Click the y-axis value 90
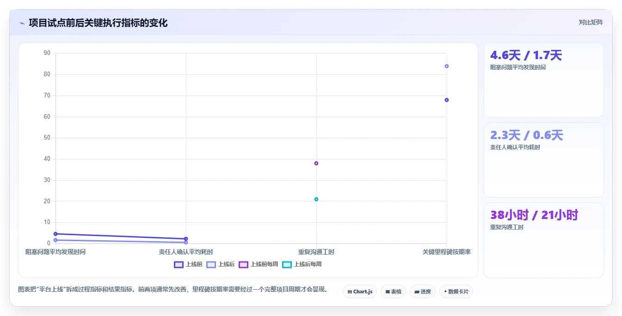This screenshot has width=622, height=316. (x=47, y=53)
